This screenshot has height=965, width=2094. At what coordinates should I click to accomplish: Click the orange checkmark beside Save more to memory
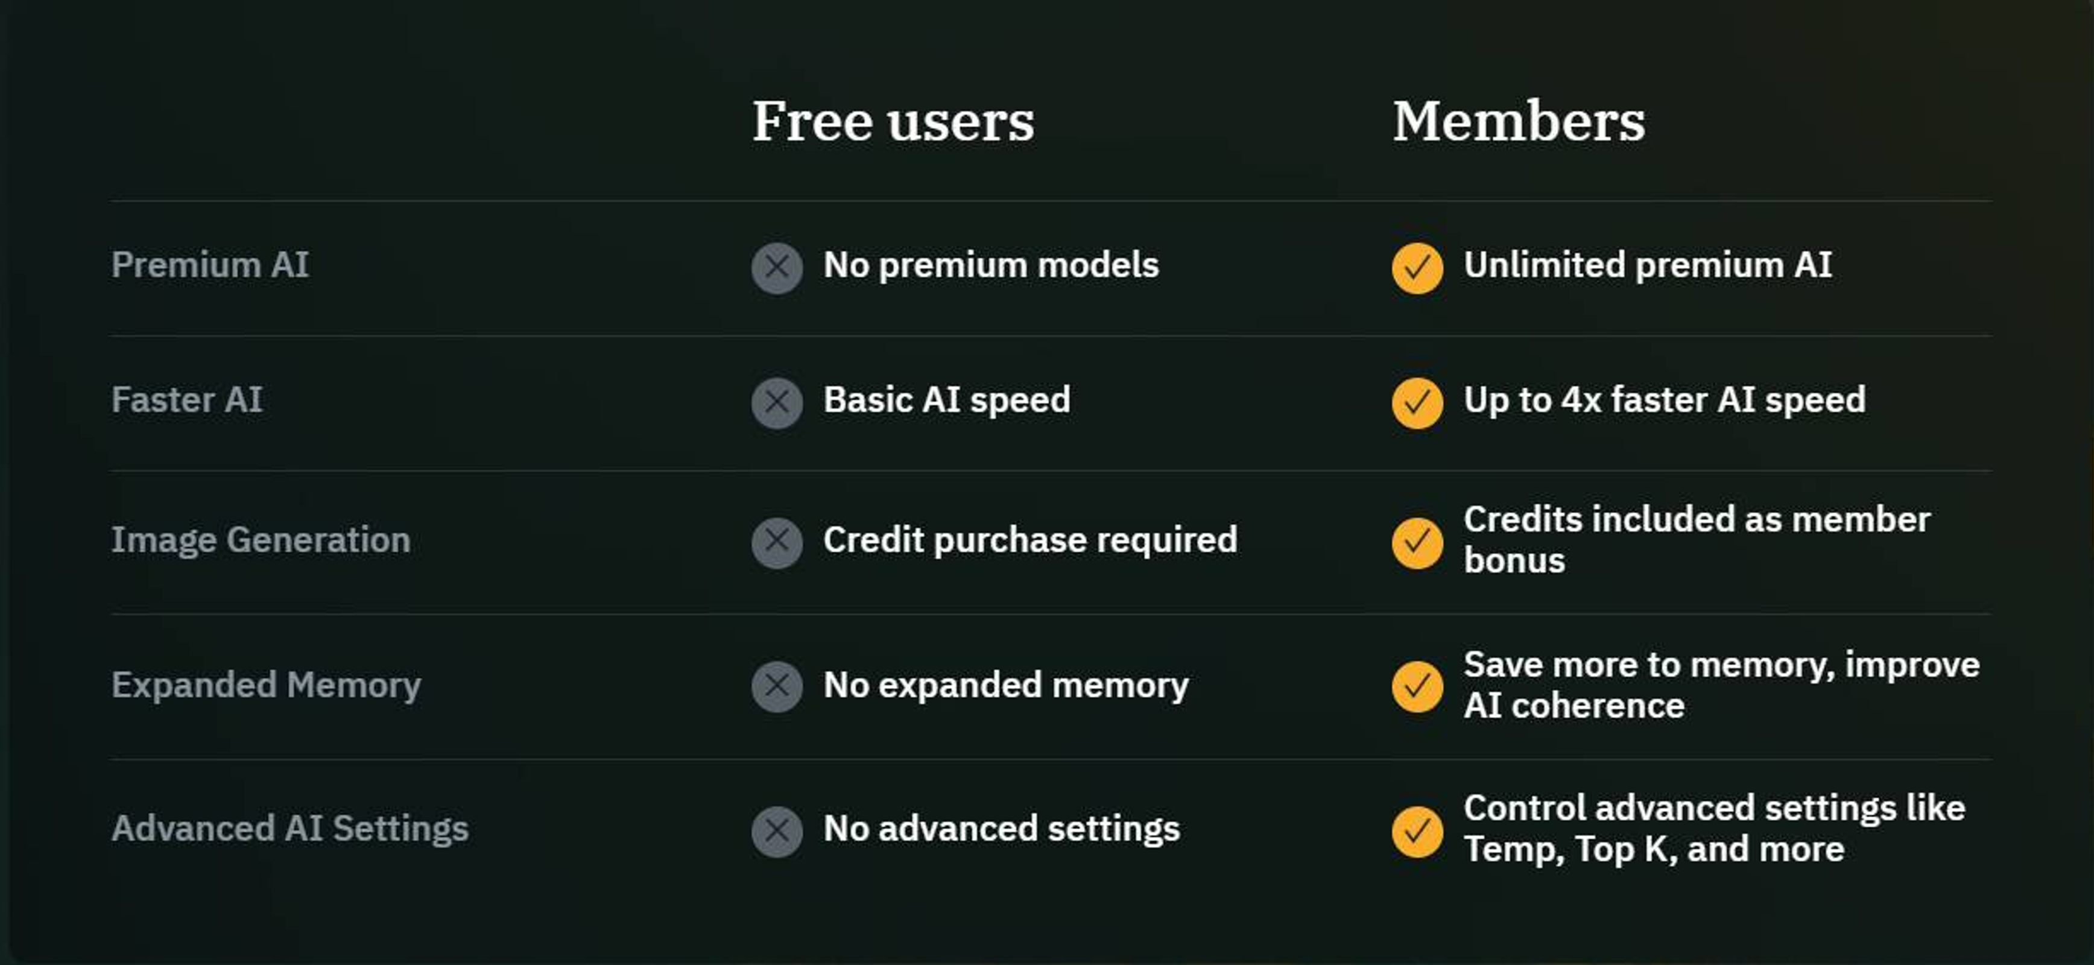click(x=1417, y=687)
